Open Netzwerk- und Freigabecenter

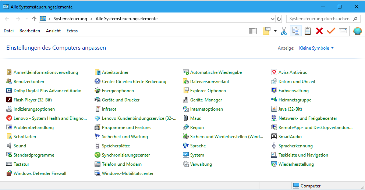pyautogui.click(x=308, y=118)
